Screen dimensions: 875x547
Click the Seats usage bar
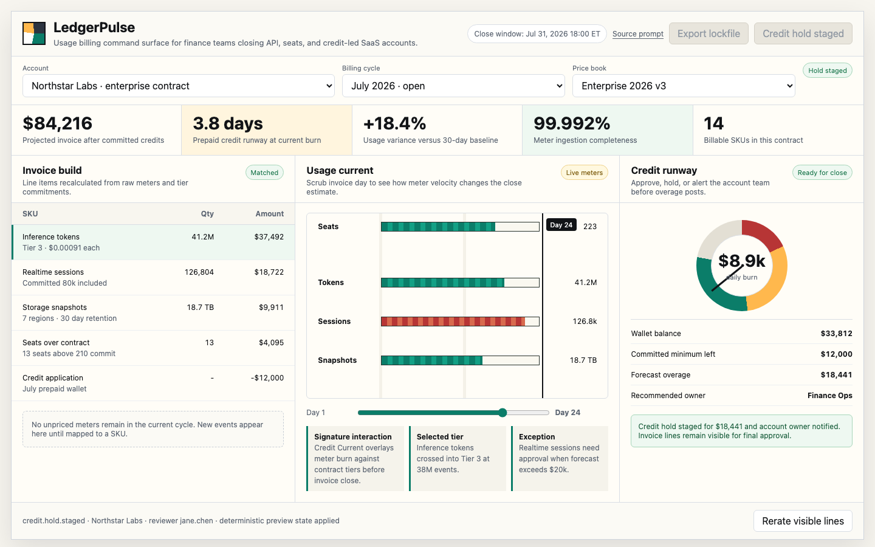(x=460, y=227)
